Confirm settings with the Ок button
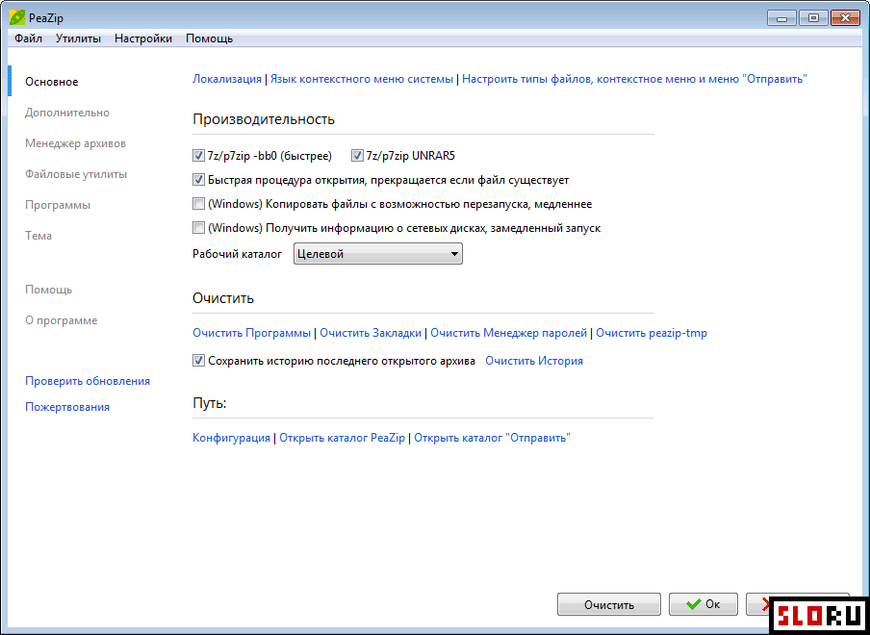The width and height of the screenshot is (870, 635). (x=703, y=604)
